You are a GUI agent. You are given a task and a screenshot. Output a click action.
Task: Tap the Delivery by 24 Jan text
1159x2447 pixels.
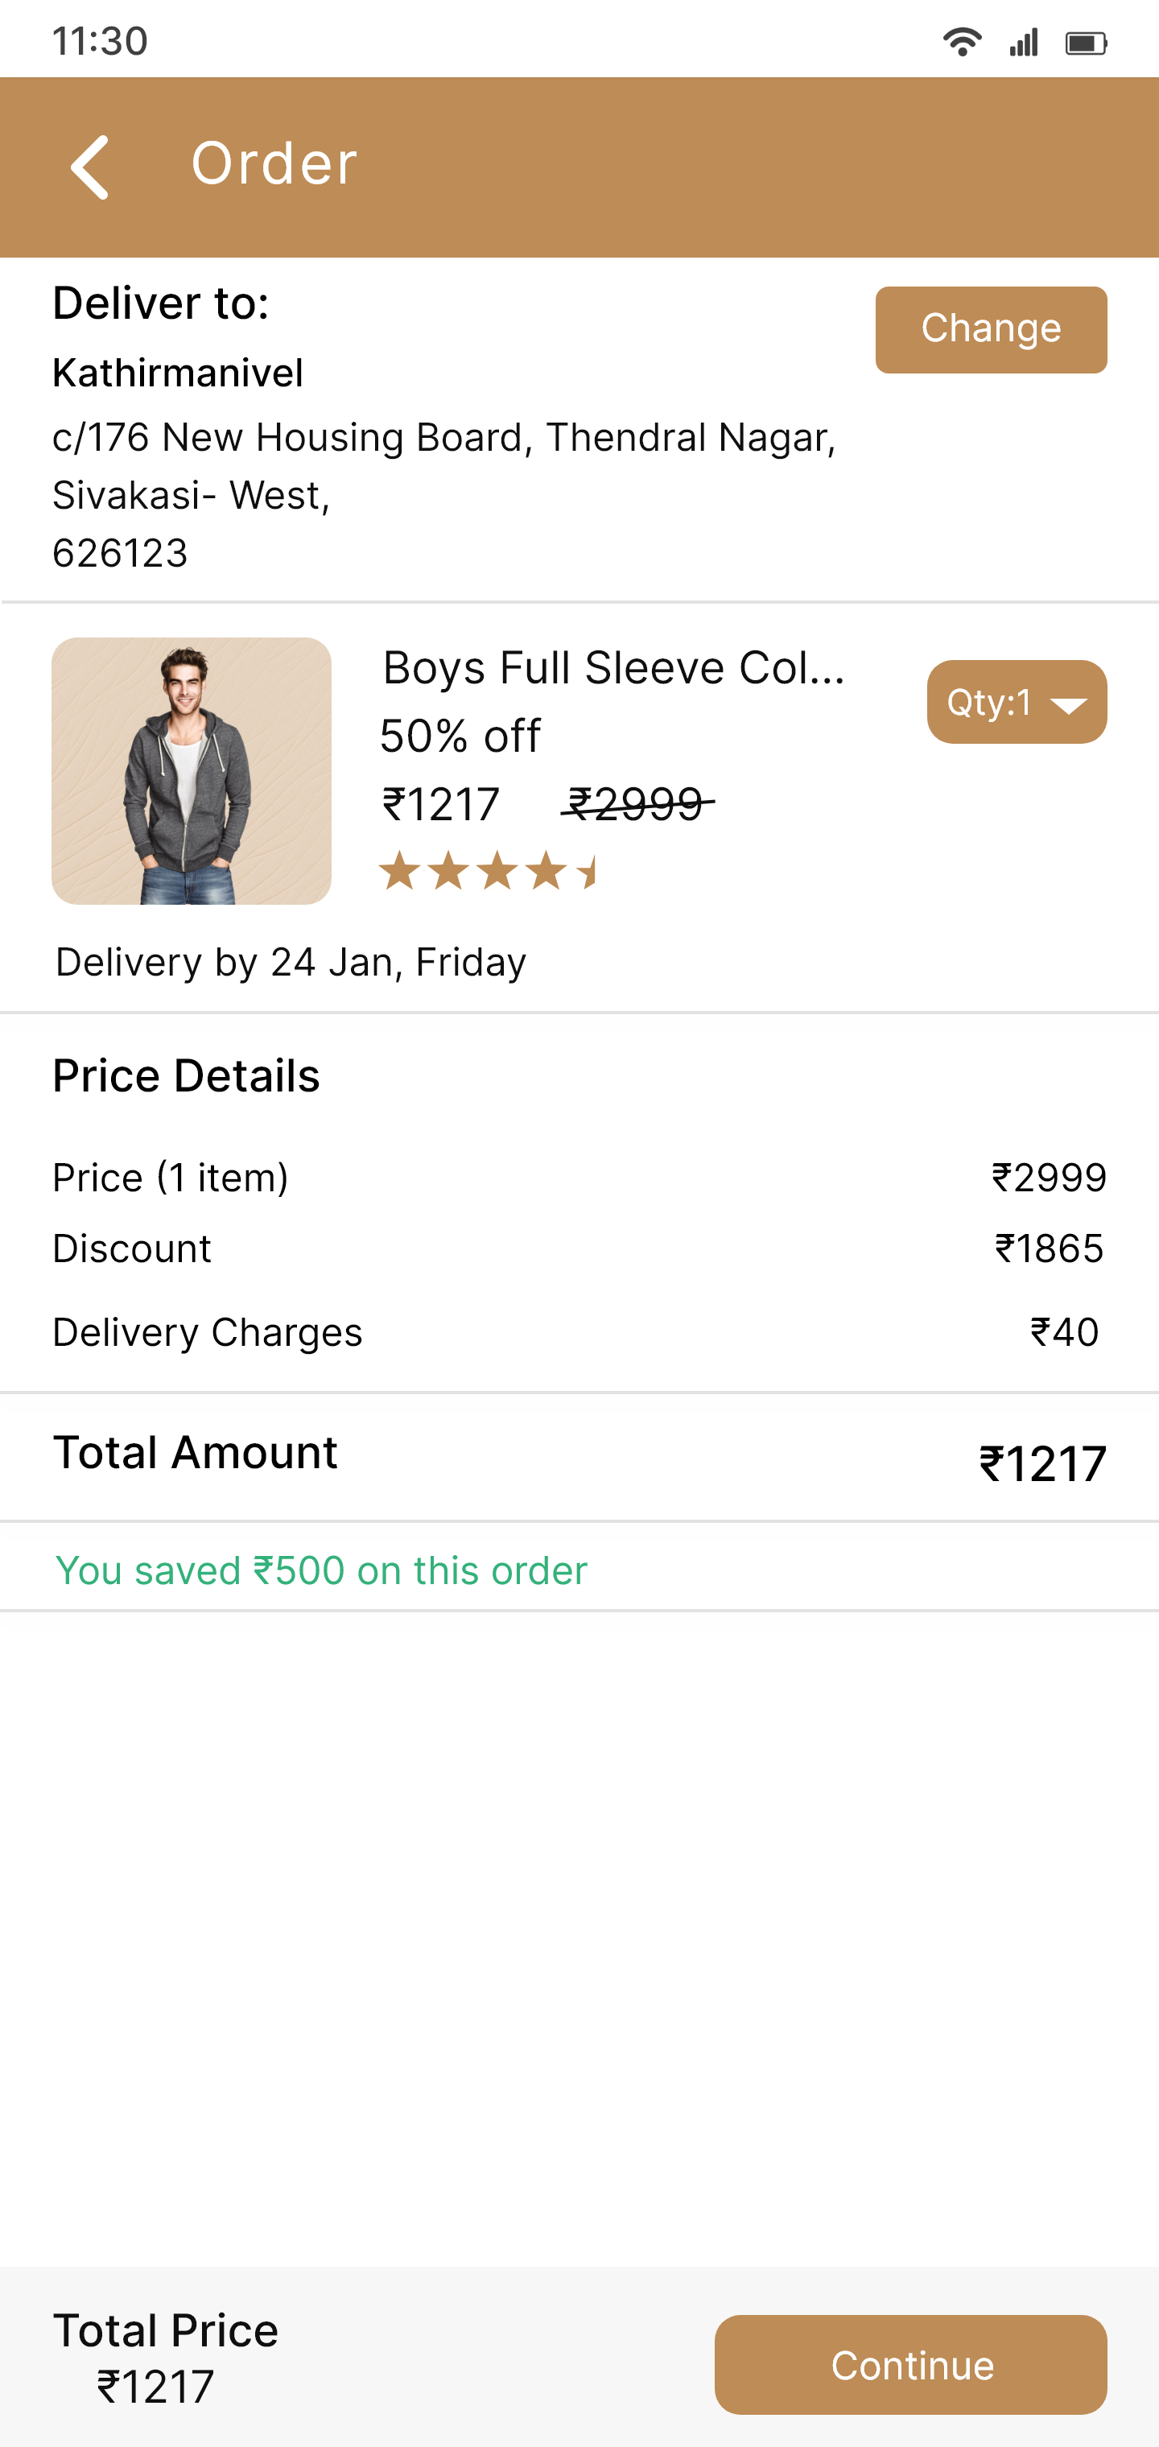tap(291, 962)
